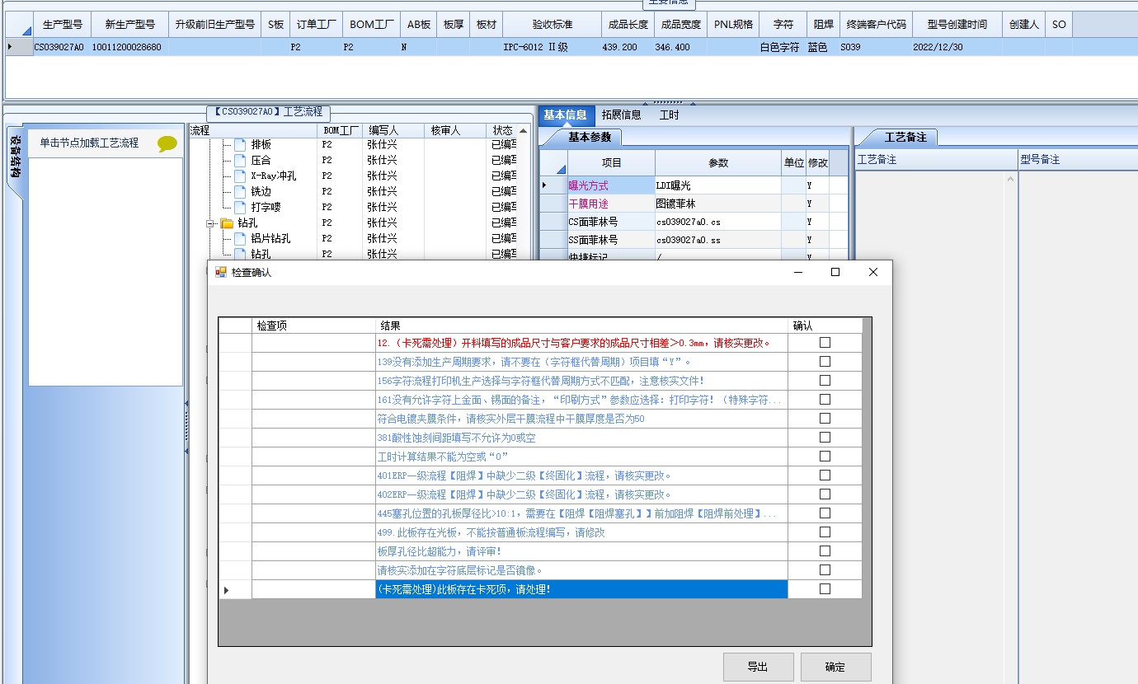This screenshot has width=1138, height=684.
Task: Click the folder icon of 钻孔 node
Action: [x=227, y=223]
